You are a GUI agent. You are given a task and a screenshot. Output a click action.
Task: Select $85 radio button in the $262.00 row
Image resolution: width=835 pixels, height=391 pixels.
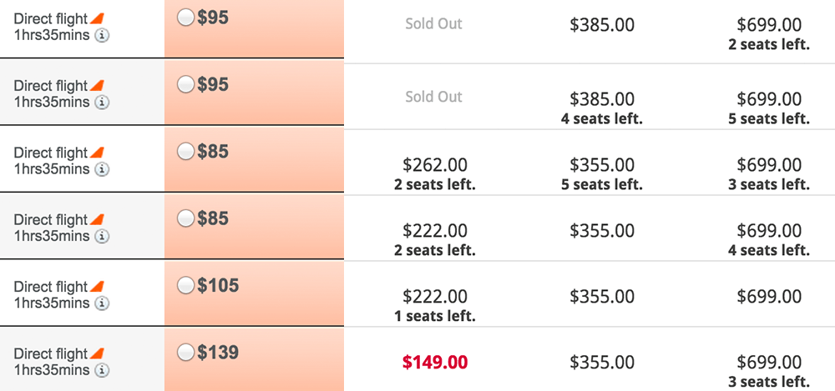(x=186, y=151)
